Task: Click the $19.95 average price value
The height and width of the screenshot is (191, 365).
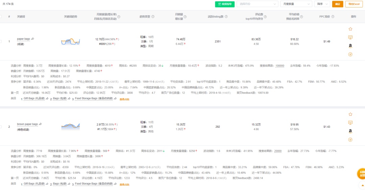Action: (294, 125)
